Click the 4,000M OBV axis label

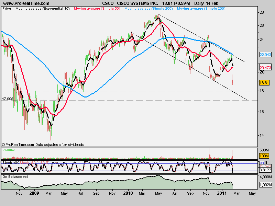click(266, 177)
